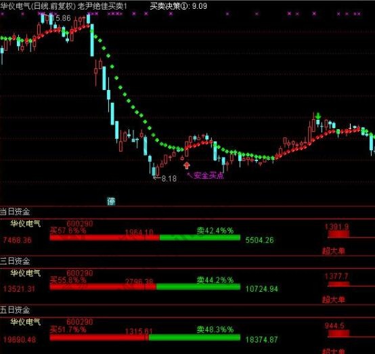Click the 买55.8% buy percentage label
Screen dimensions: 375x354
pyautogui.click(x=68, y=280)
